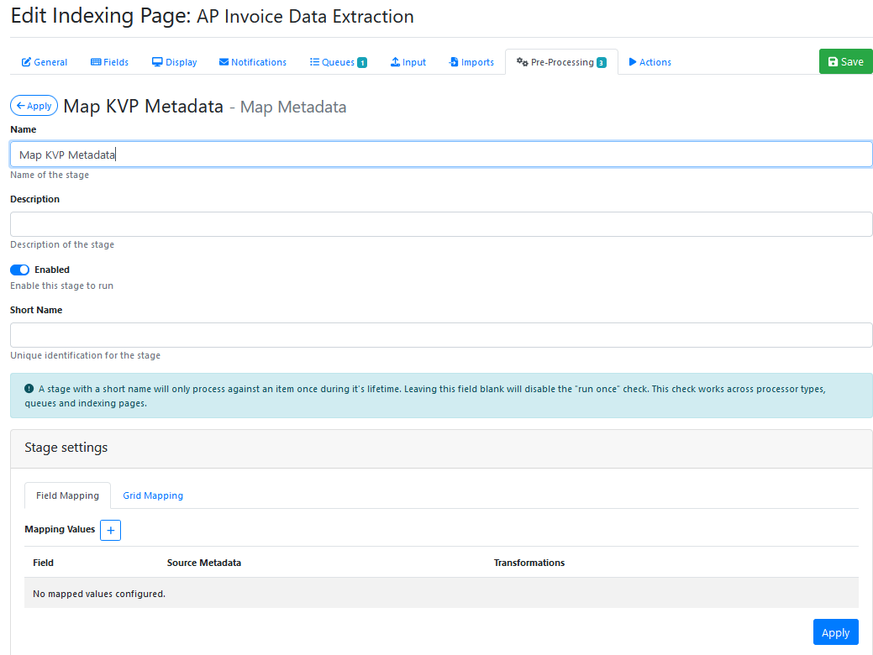Click the Pre-Processing tab
873x655 pixels.
[561, 62]
